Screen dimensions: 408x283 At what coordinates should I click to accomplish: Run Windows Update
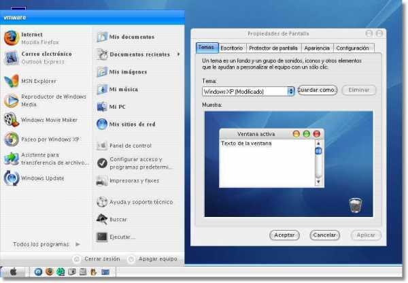click(34, 178)
